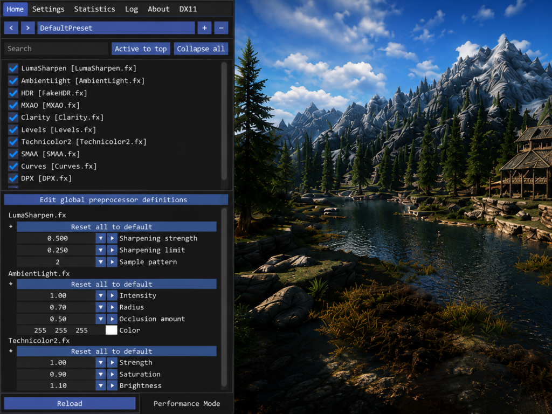
Task: Select the Technicolor2.fx section header text
Action: coord(39,341)
